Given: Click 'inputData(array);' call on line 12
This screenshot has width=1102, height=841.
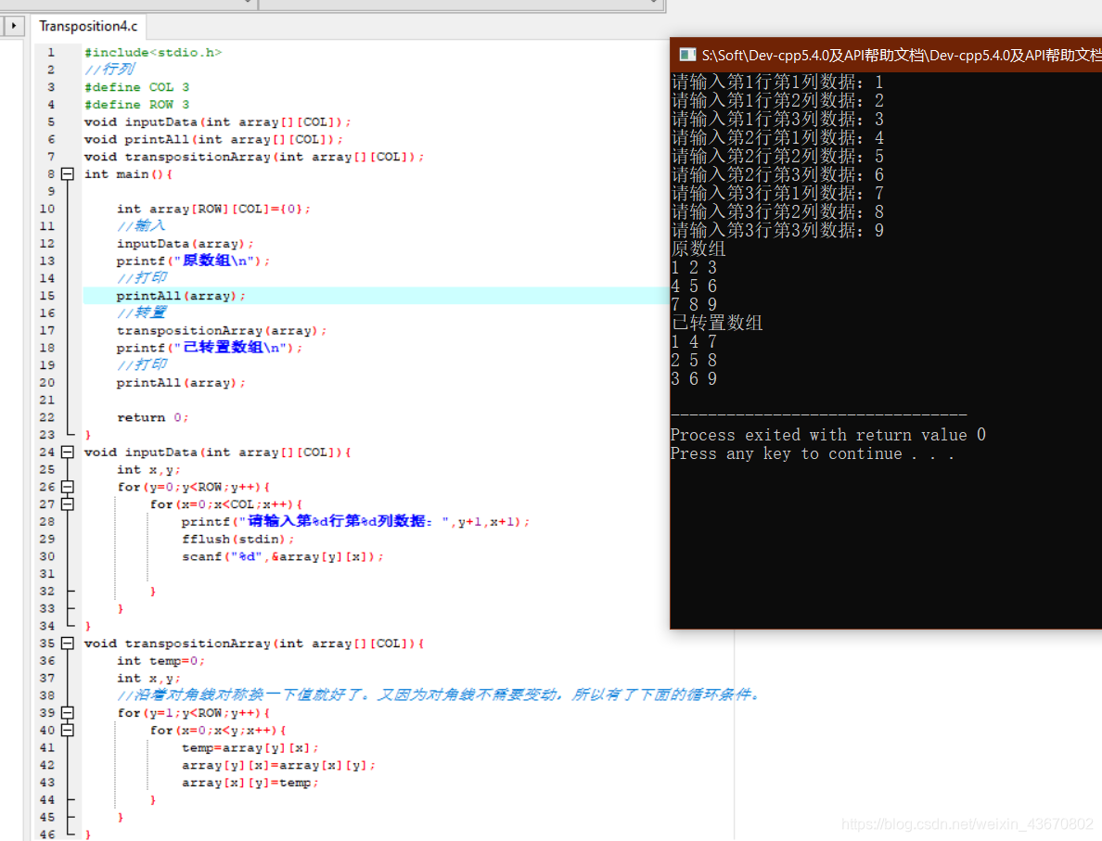Looking at the screenshot, I should point(185,244).
